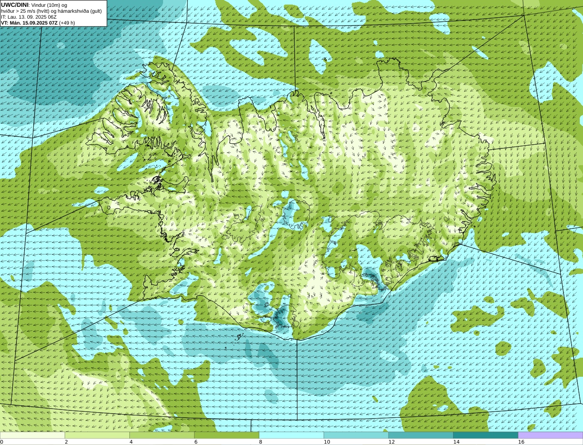Select the light cyan 8–10 m/s color segment
This screenshot has width=583, height=445.
click(291, 435)
